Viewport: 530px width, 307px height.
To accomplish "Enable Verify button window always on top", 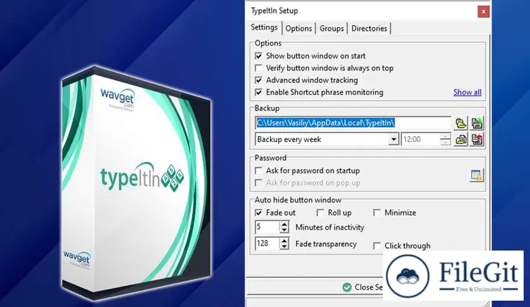I will point(259,68).
